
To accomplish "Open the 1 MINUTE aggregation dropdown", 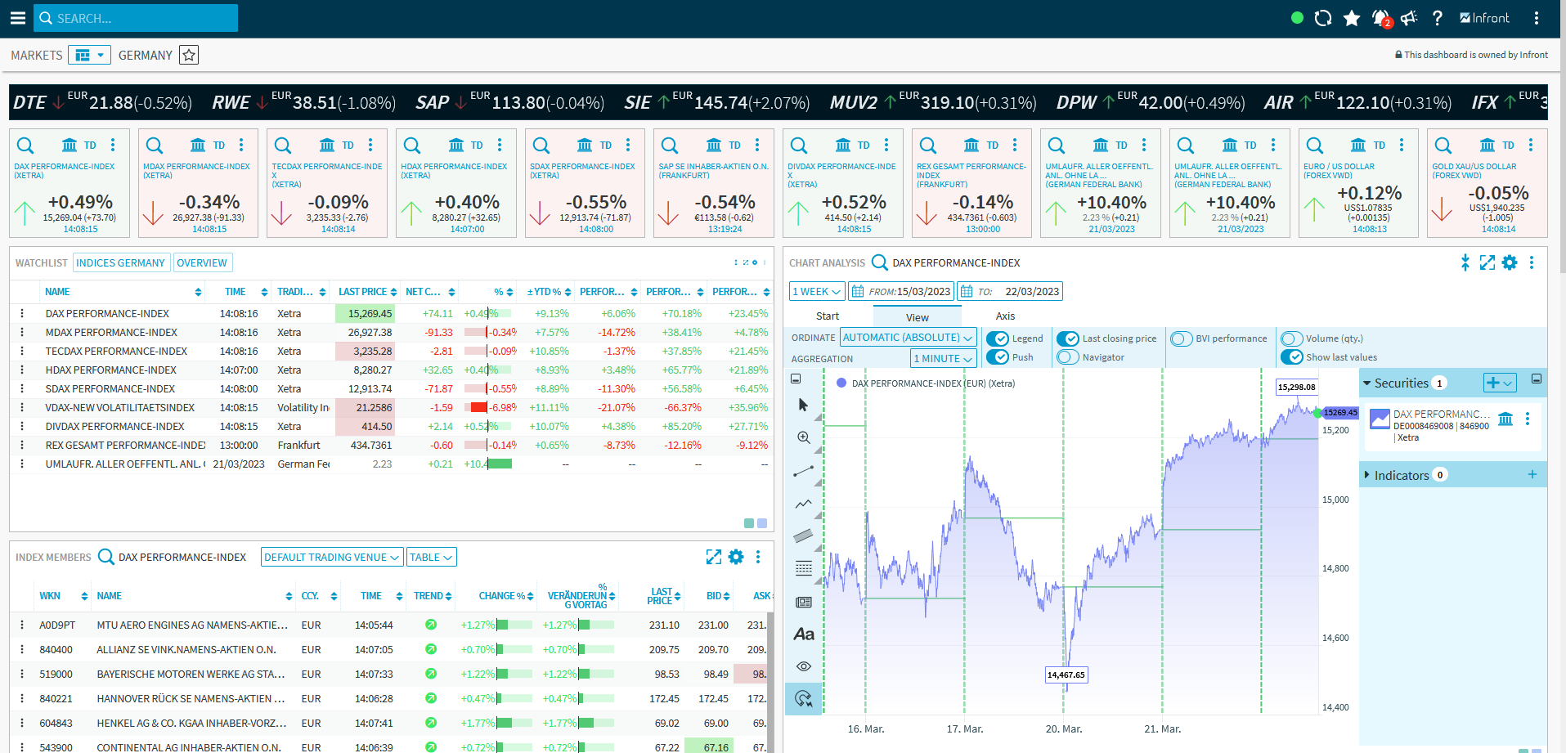I will [943, 358].
